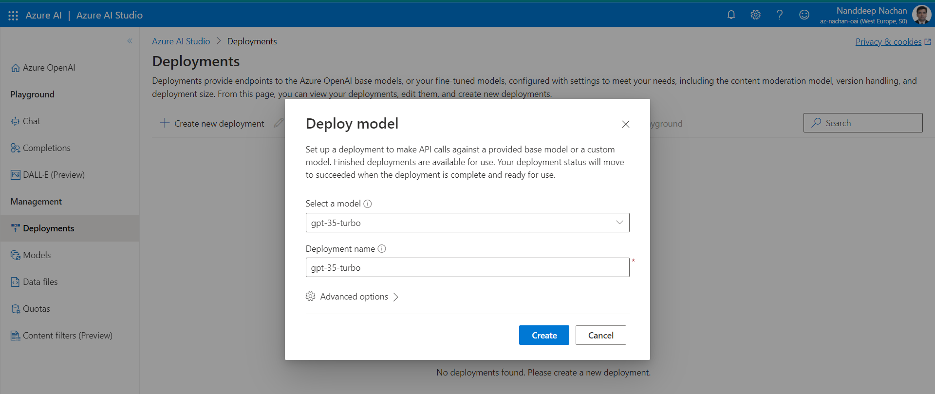Viewport: 935px width, 394px height.
Task: Click the user profile avatar
Action: (x=921, y=15)
